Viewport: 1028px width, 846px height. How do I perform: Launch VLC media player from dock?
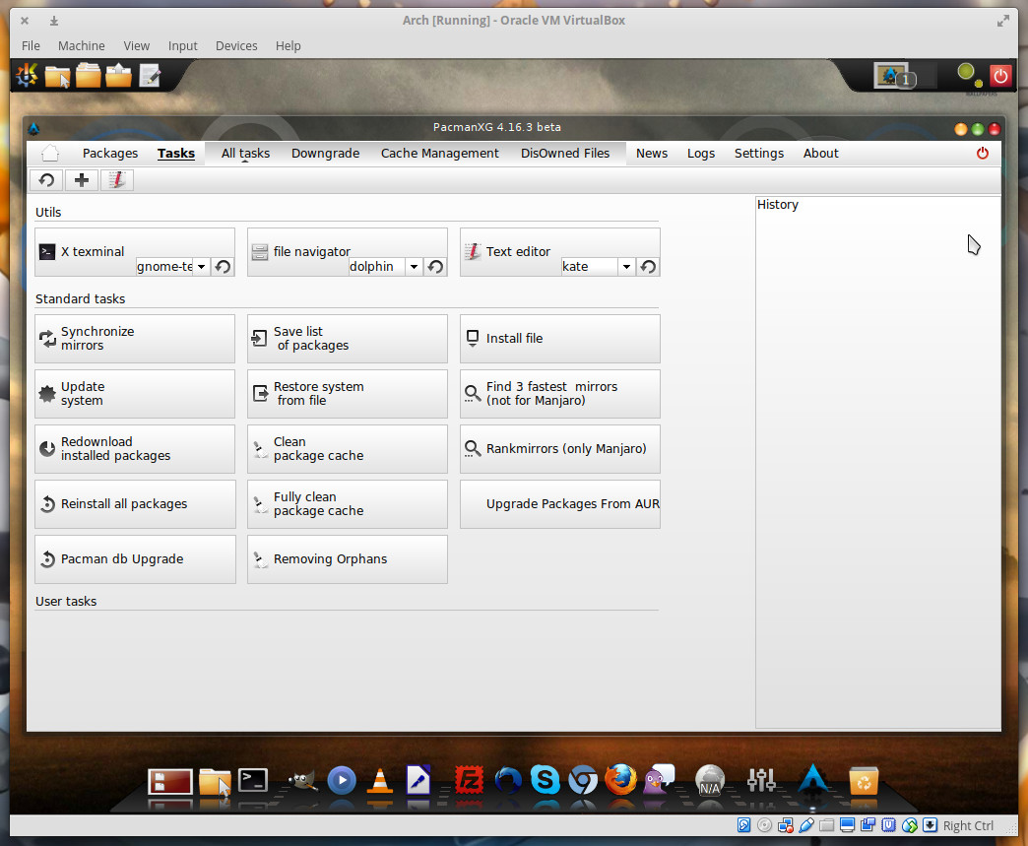coord(380,780)
